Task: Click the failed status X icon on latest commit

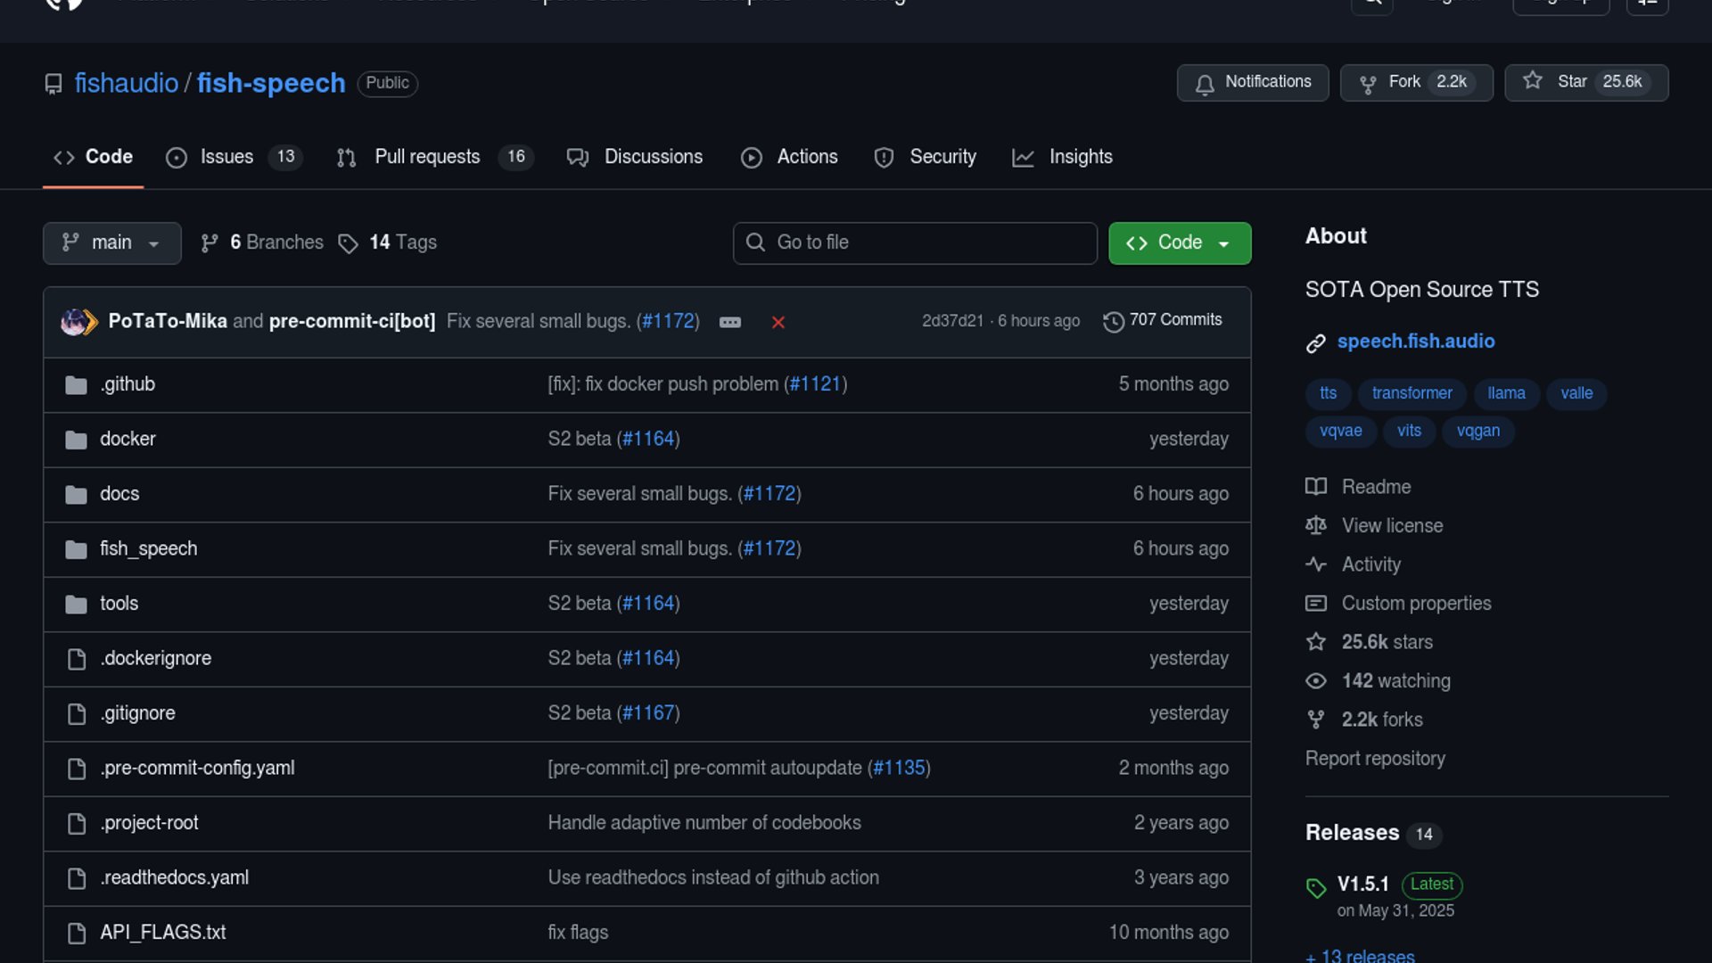Action: point(778,322)
